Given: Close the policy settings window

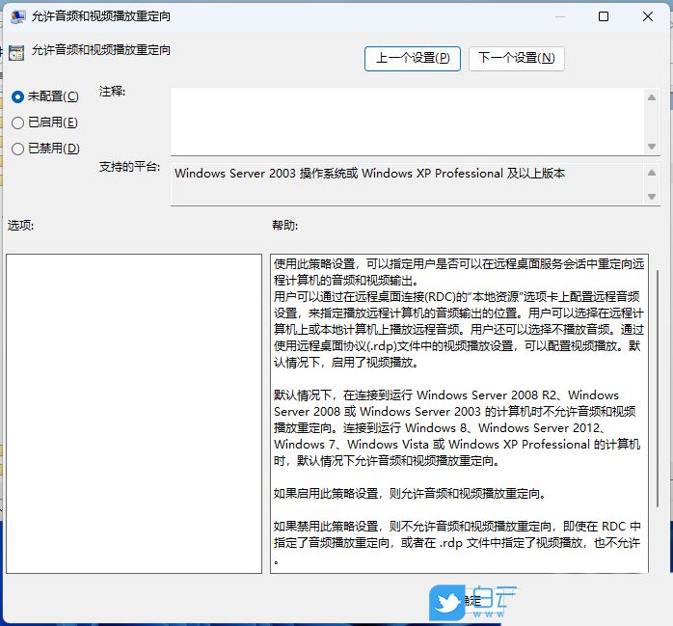Looking at the screenshot, I should (x=648, y=16).
